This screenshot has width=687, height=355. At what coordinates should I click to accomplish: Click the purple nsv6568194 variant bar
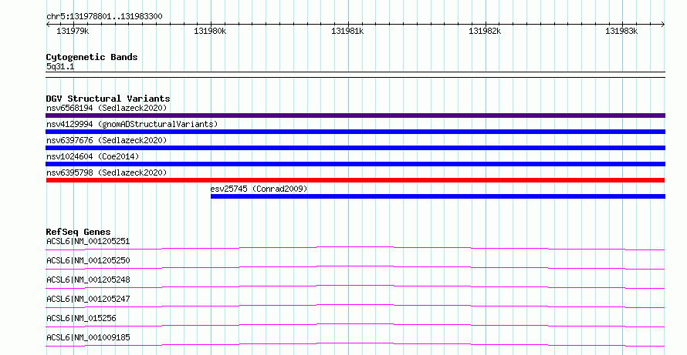point(355,116)
